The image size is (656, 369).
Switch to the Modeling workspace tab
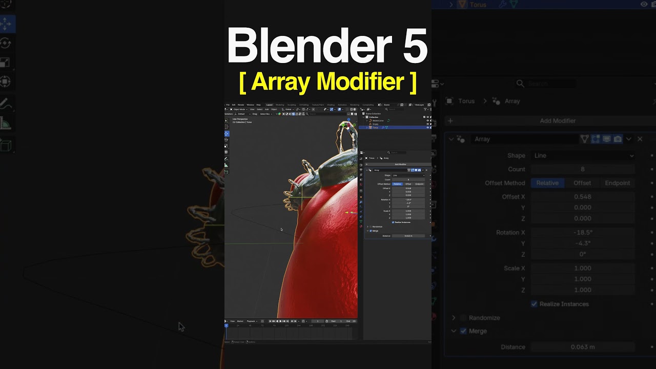click(280, 105)
